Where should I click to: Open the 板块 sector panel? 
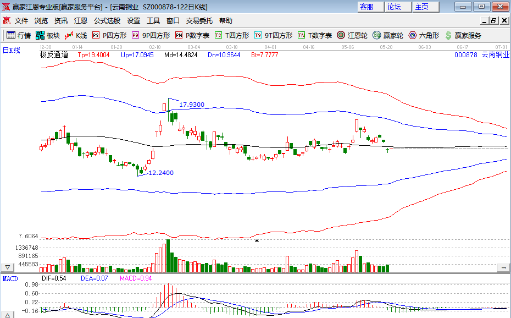click(x=48, y=35)
